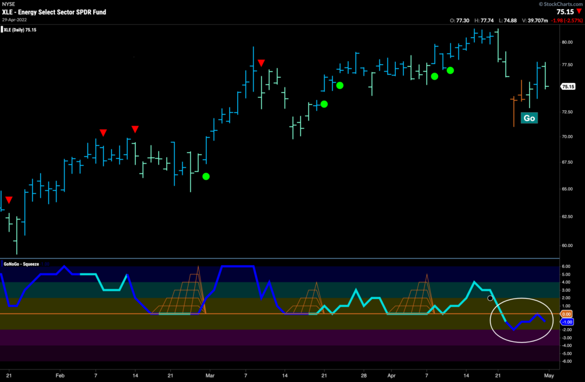Click the red triangle marker above the March peak
Viewport: 585px width, 382px height.
pyautogui.click(x=262, y=63)
